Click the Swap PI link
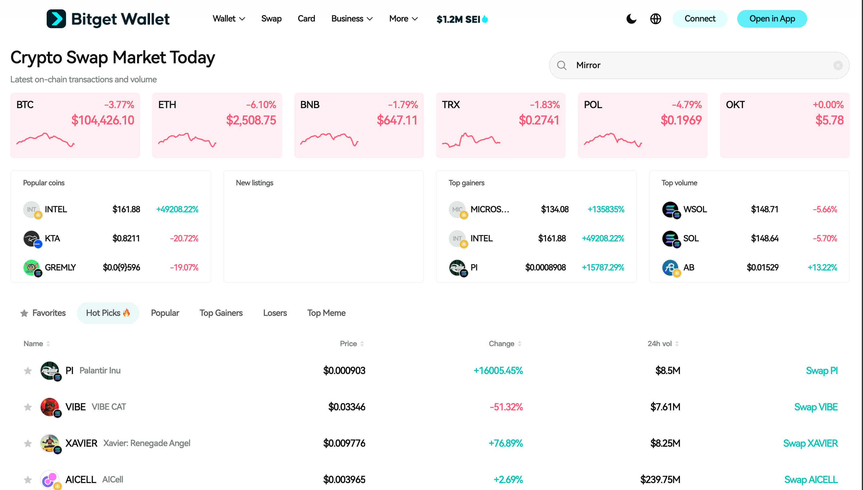Screen dimensions: 863x490 (821, 371)
